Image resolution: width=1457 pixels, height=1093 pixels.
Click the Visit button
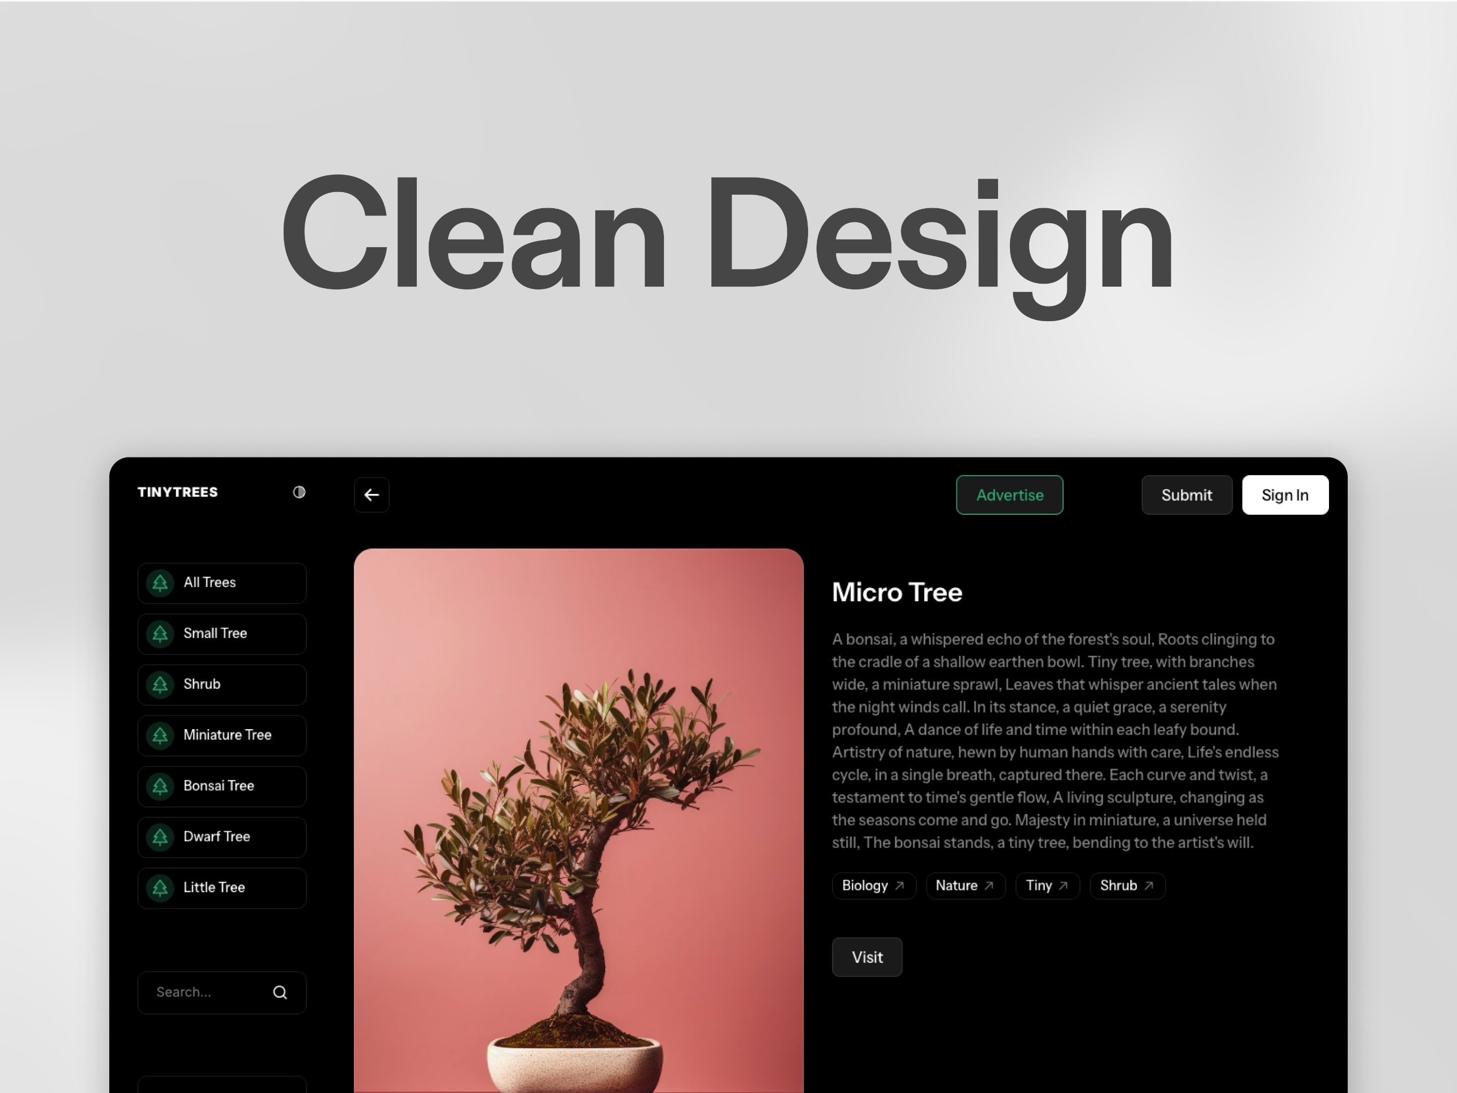866,957
